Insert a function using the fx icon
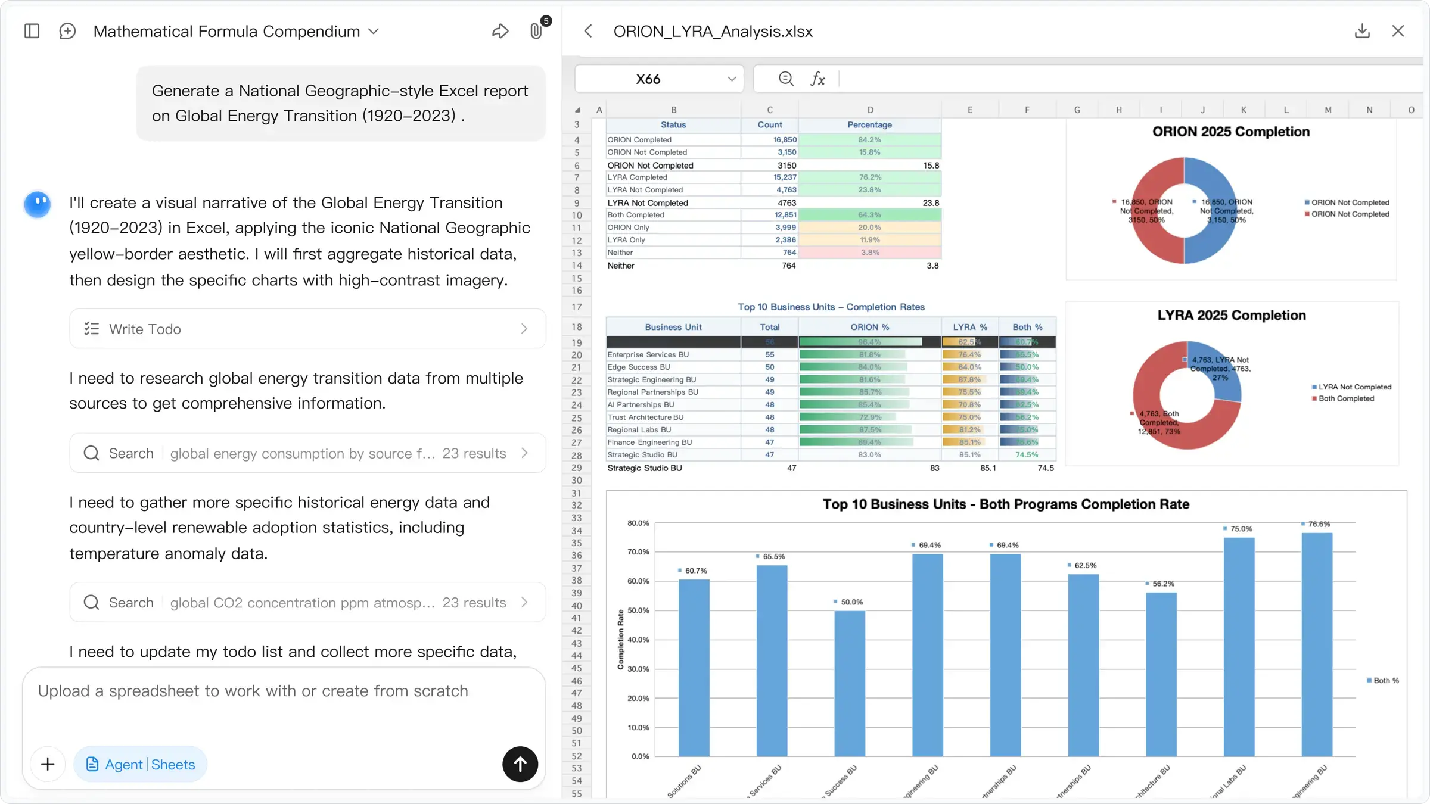1430x804 pixels. pos(817,78)
